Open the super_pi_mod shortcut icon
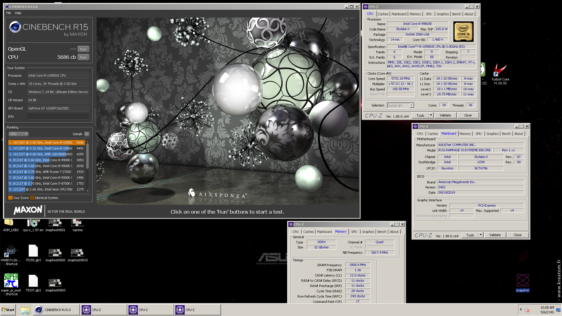The width and height of the screenshot is (562, 316). point(11,285)
